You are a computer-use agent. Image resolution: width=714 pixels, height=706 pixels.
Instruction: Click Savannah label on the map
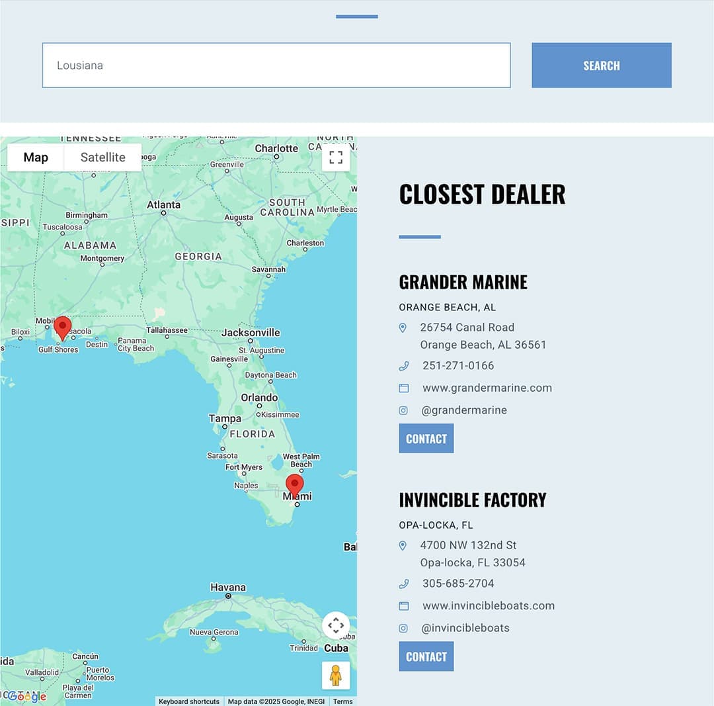[x=268, y=269]
